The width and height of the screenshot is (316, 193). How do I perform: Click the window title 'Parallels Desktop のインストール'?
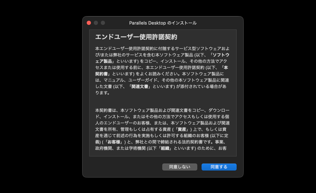163,23
